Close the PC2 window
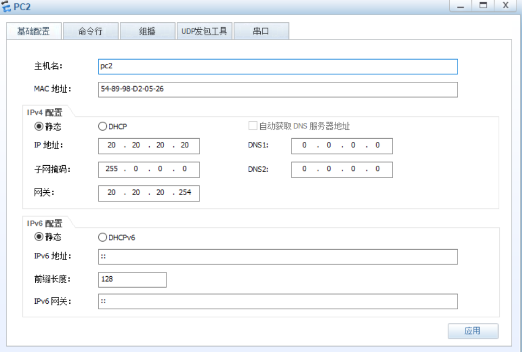This screenshot has height=352, width=522. pyautogui.click(x=505, y=5)
